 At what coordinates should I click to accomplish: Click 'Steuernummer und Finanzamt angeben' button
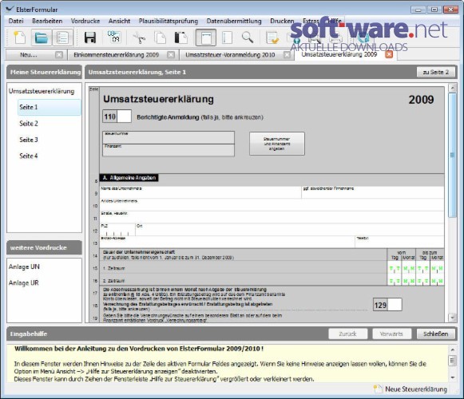[x=276, y=144]
